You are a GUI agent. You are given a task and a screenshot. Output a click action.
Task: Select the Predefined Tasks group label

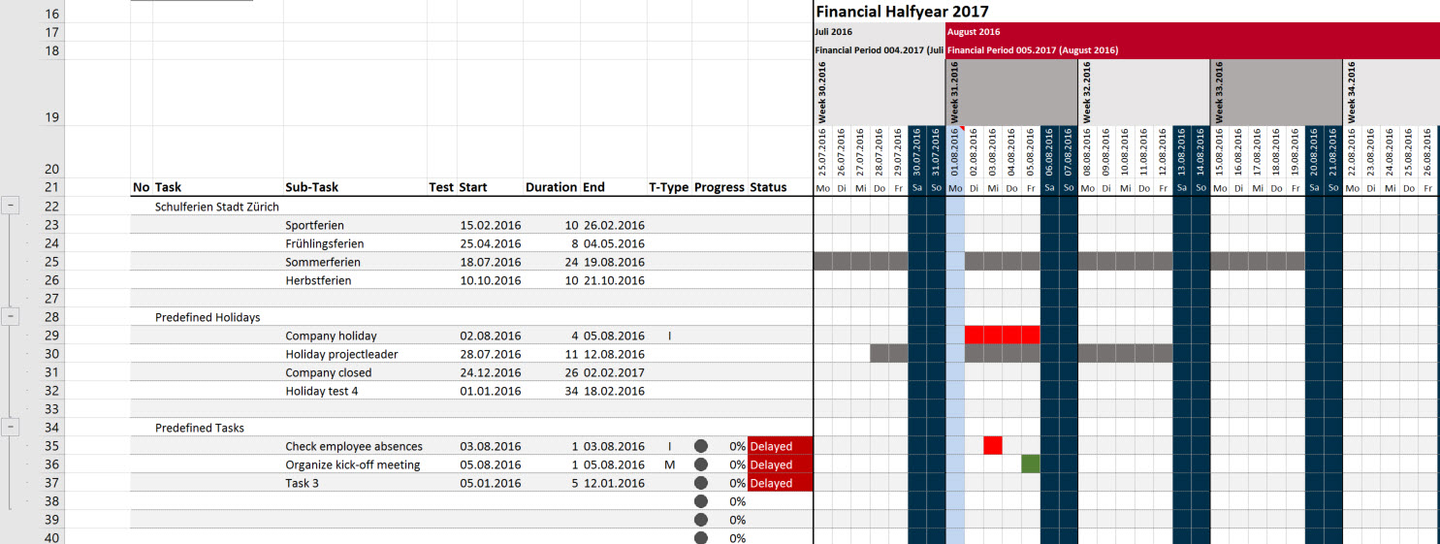[200, 428]
